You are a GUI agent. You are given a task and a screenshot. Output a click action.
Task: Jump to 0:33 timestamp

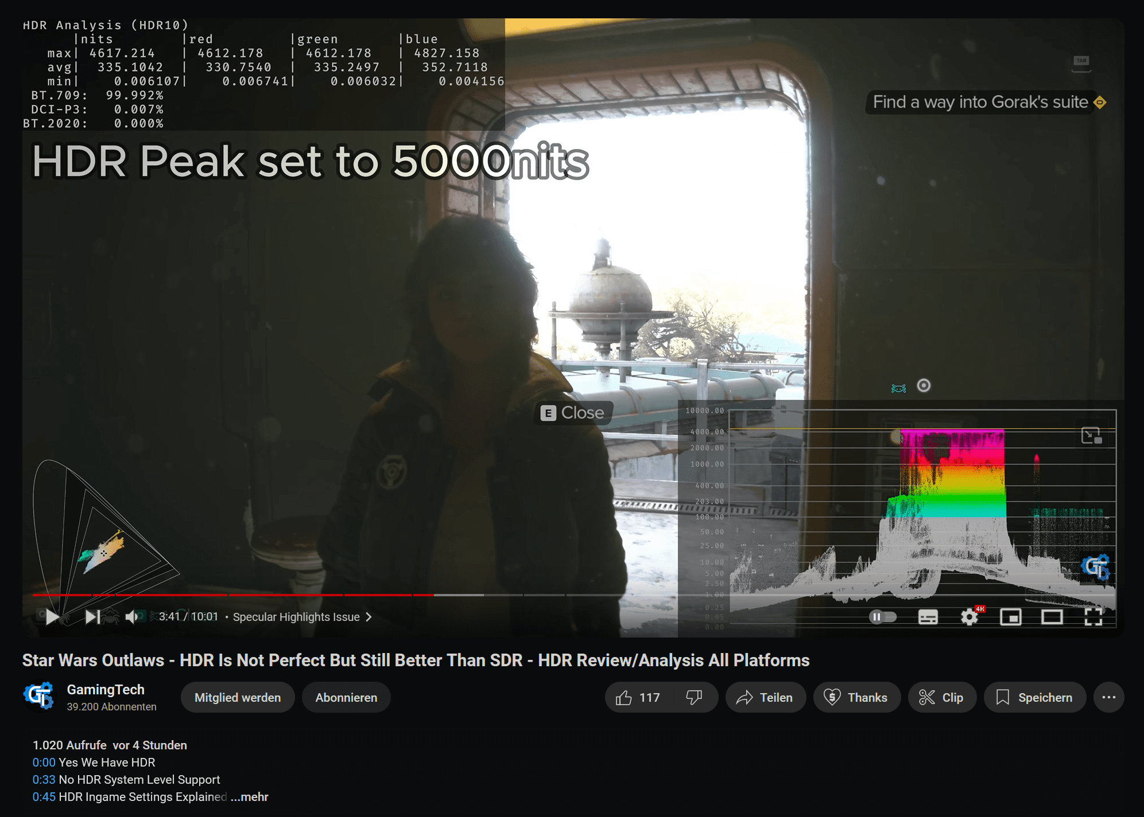(x=44, y=780)
